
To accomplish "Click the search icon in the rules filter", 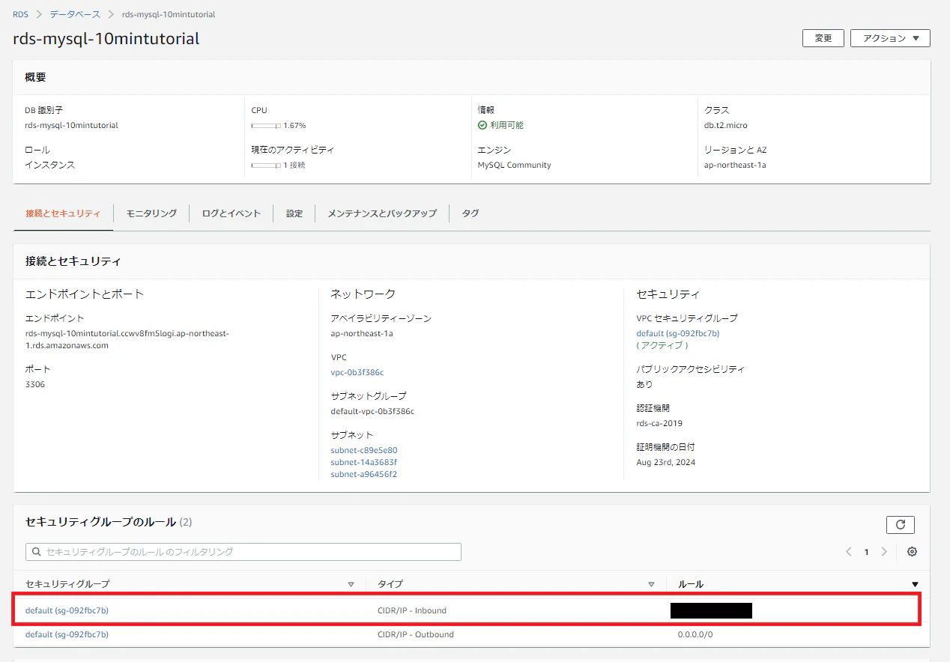I will click(x=36, y=552).
